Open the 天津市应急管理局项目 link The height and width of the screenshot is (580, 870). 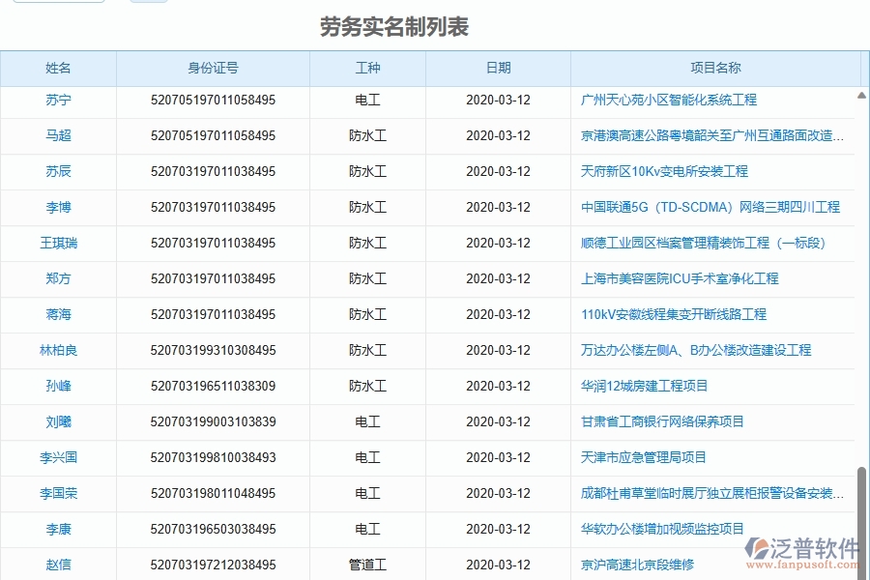click(644, 457)
